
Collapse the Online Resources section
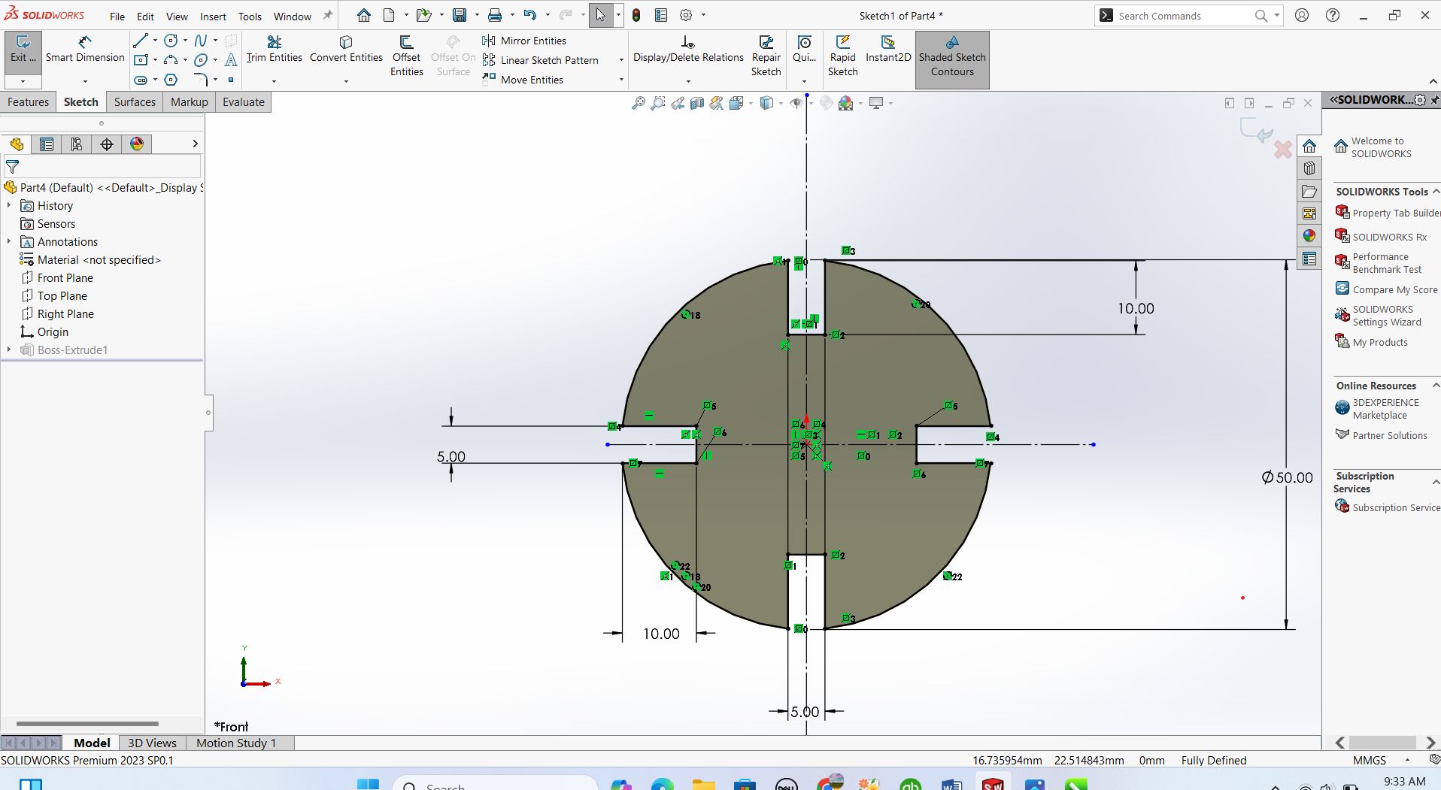tap(1436, 386)
